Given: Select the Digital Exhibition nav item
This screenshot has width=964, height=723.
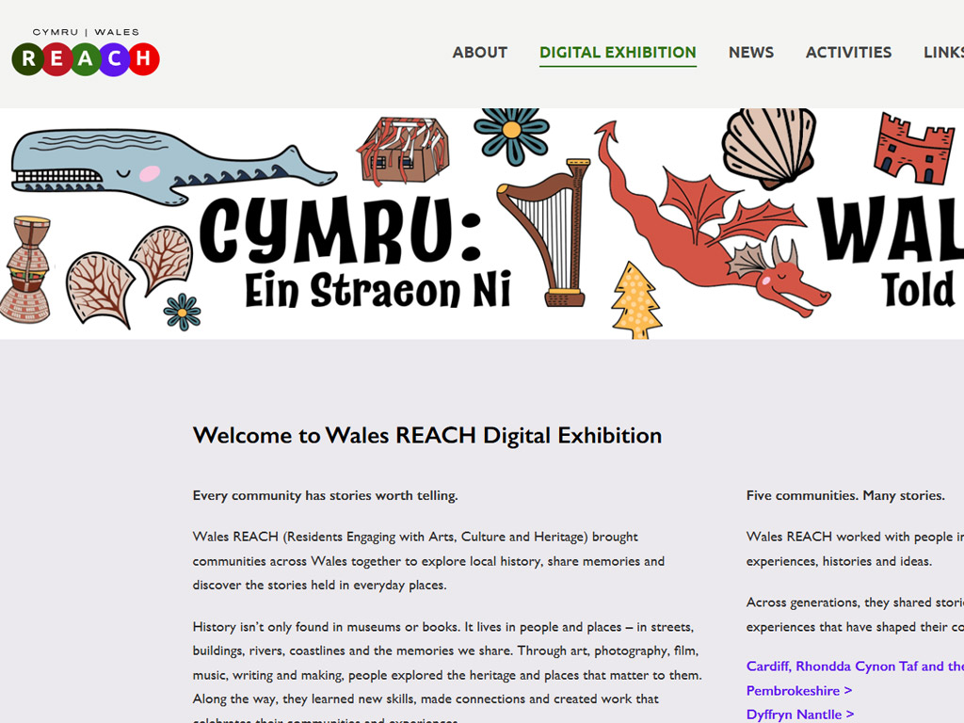Looking at the screenshot, I should click(618, 53).
